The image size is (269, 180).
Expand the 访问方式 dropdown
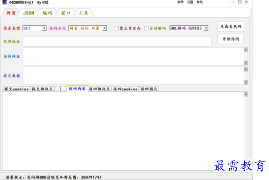point(105,28)
